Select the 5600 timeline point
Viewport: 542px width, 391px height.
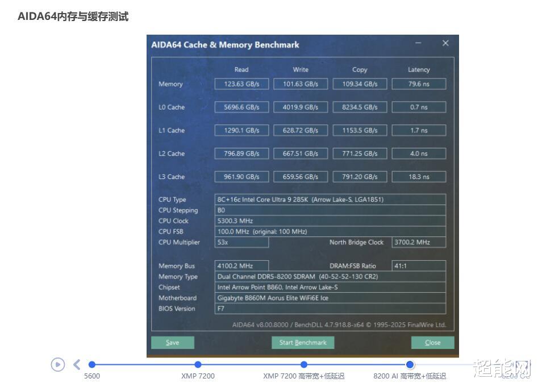[x=92, y=364]
